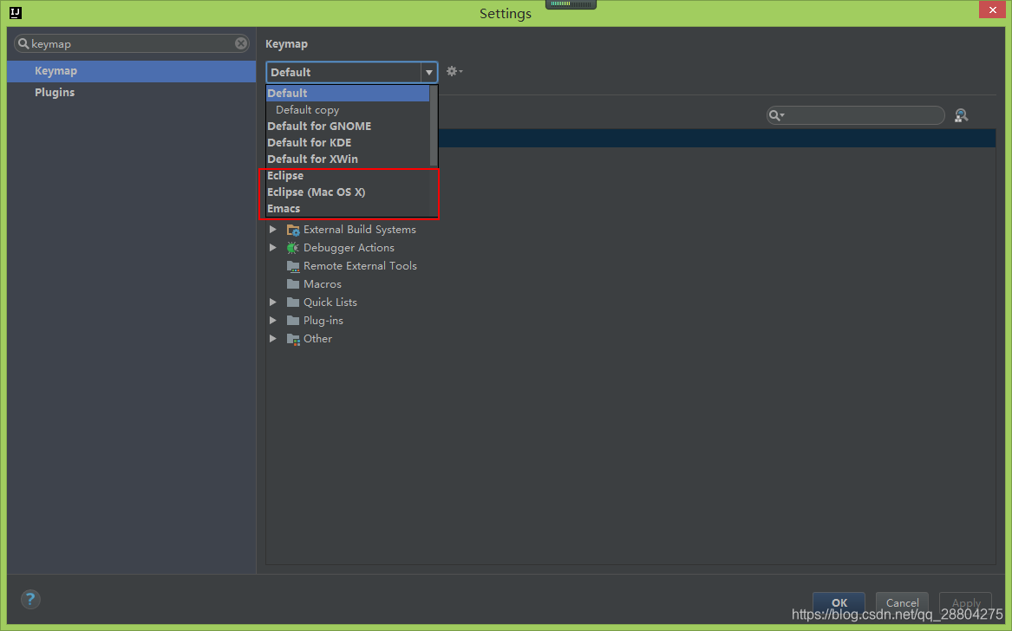Image resolution: width=1012 pixels, height=631 pixels.
Task: Click the keymap dropdown list scrollbar
Action: (x=434, y=126)
